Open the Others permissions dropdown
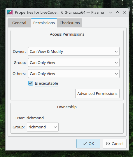The image size is (133, 157). point(74,74)
